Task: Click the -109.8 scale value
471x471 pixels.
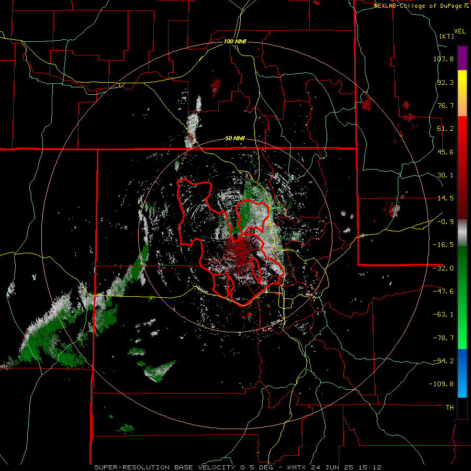Action: pyautogui.click(x=441, y=384)
